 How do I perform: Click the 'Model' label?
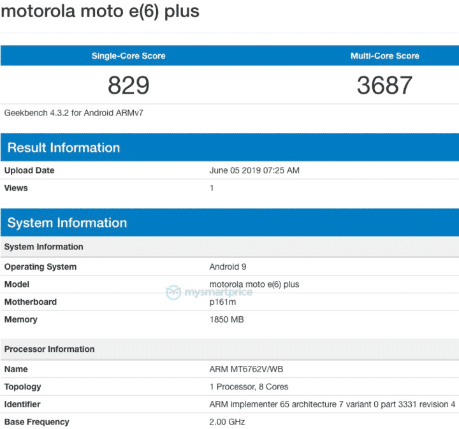[17, 284]
